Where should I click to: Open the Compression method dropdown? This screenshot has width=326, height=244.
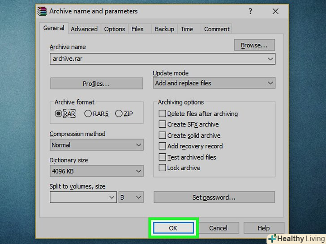coord(97,145)
